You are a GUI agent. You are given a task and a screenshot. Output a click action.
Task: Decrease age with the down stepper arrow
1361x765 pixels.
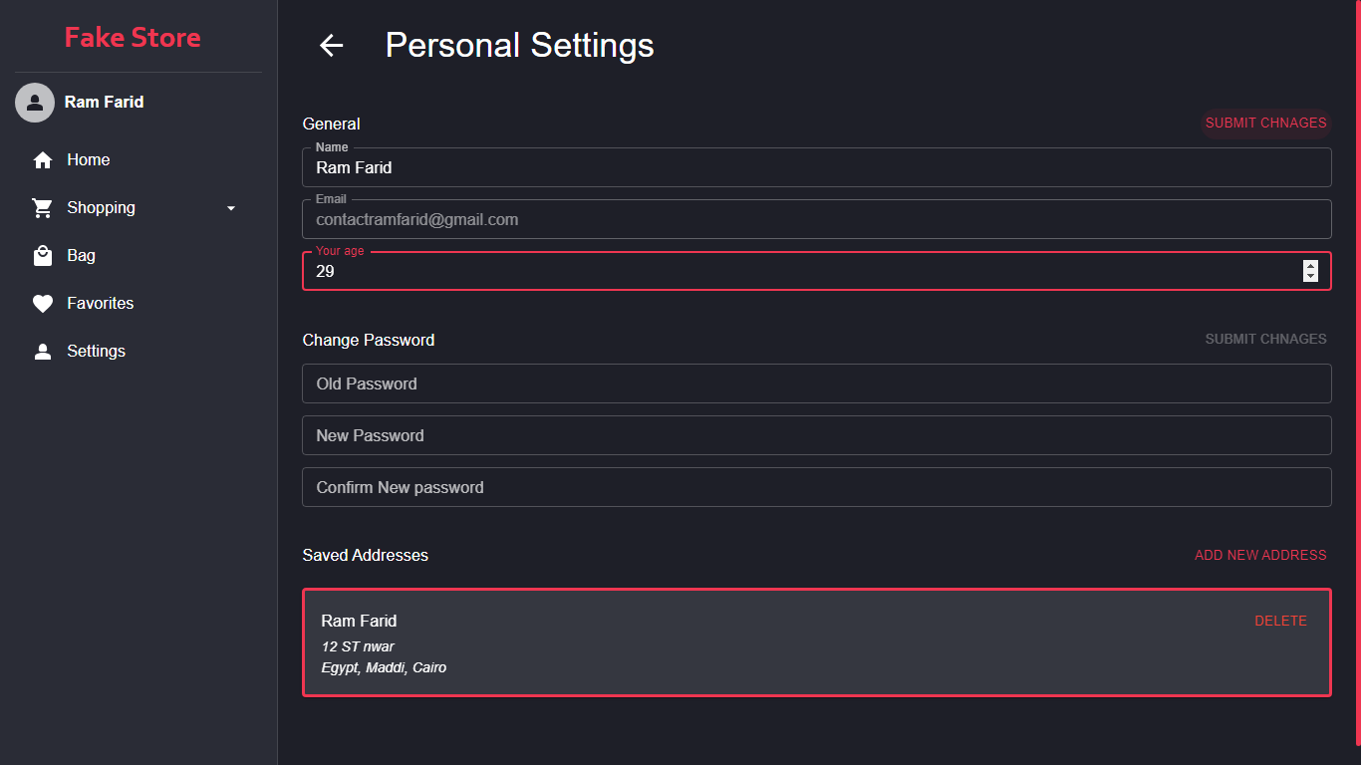pyautogui.click(x=1310, y=276)
